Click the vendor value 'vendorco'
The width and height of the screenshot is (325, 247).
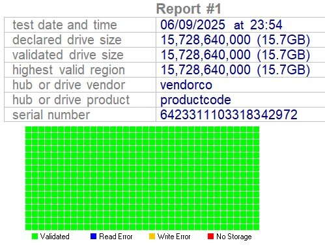pos(186,85)
